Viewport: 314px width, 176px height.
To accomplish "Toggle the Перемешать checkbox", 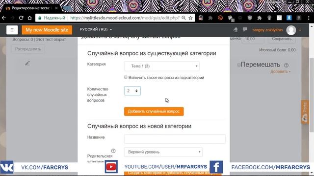I will click(239, 65).
